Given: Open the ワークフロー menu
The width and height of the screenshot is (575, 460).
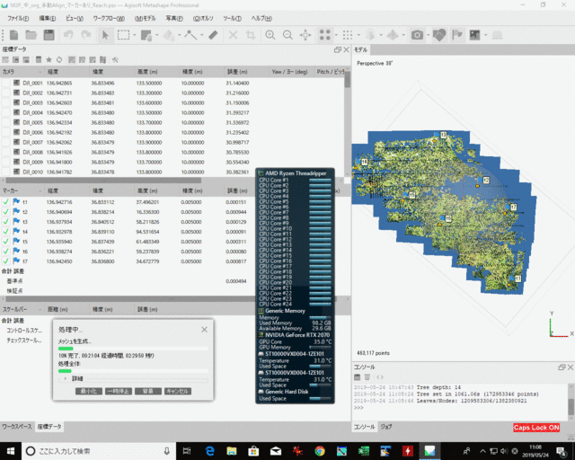Looking at the screenshot, I should (x=109, y=18).
